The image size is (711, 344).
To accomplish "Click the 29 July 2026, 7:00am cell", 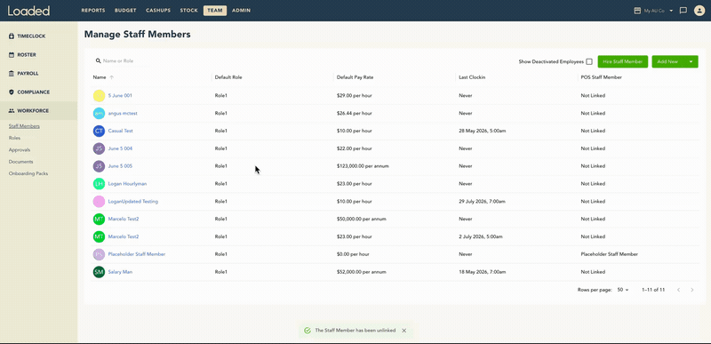I will 482,201.
